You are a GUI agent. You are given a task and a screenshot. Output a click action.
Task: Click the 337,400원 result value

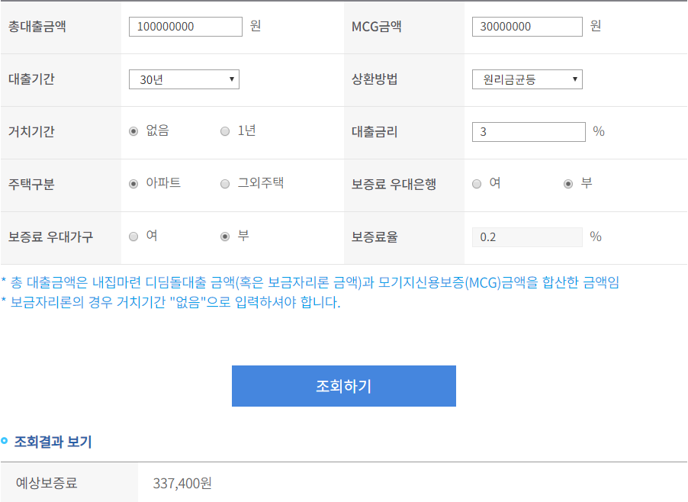(182, 483)
